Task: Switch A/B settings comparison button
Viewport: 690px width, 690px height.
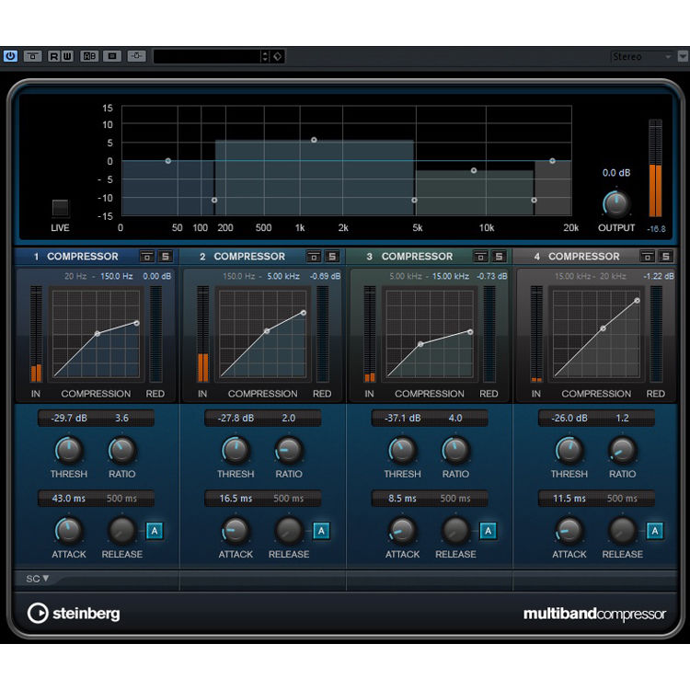Action: click(x=89, y=56)
